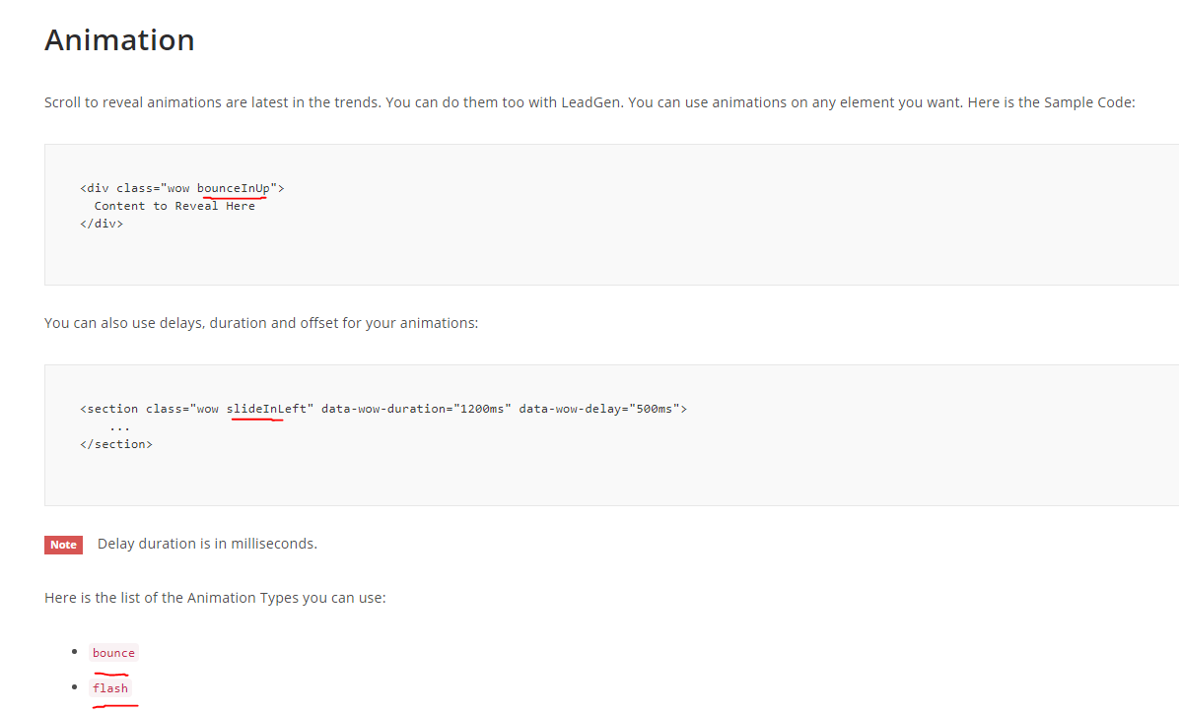Viewport: 1179px width, 714px height.
Task: Click the "1200ms" duration value
Action: point(482,408)
